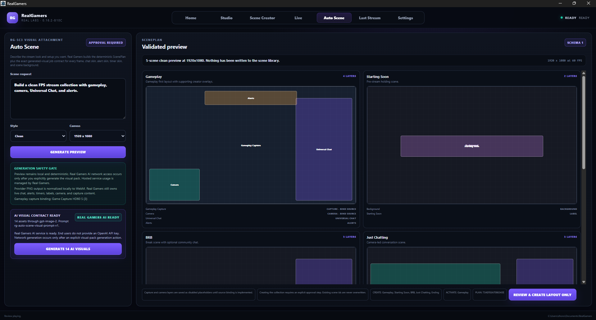Click the green READY status dot
The image size is (596, 320).
coord(562,18)
